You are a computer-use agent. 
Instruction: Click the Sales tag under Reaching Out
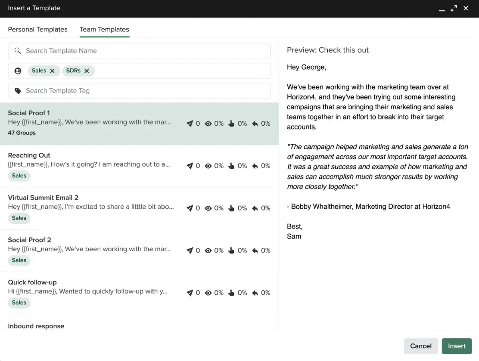click(19, 176)
